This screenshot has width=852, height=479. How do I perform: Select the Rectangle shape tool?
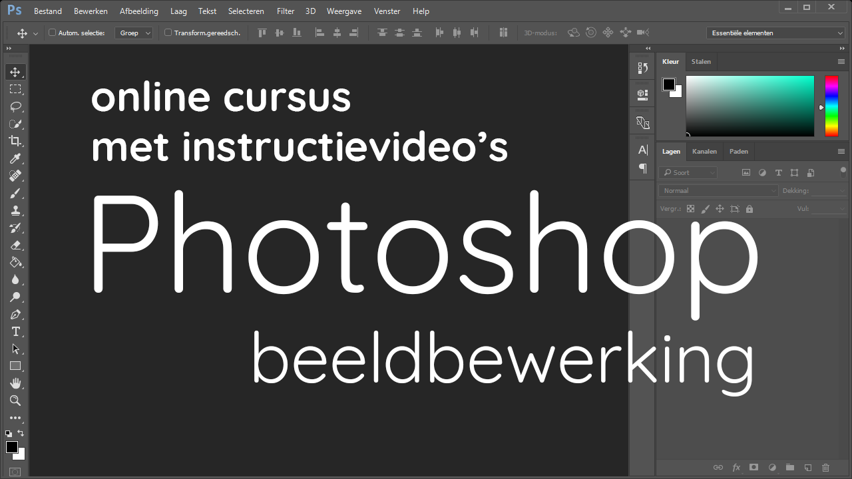click(15, 366)
